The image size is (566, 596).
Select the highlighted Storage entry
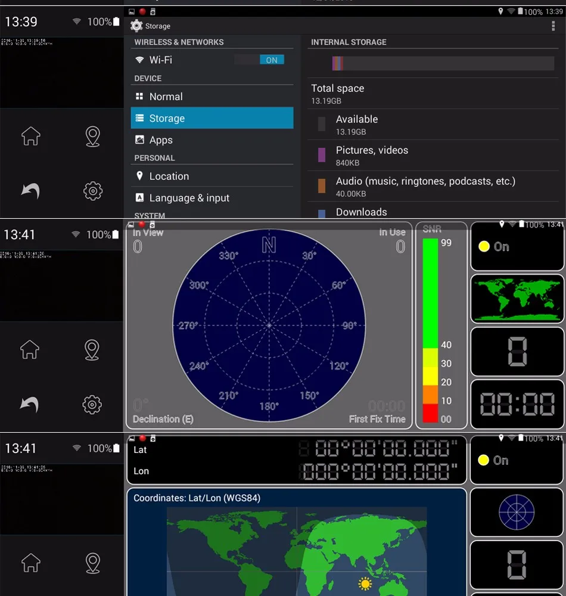pyautogui.click(x=212, y=118)
